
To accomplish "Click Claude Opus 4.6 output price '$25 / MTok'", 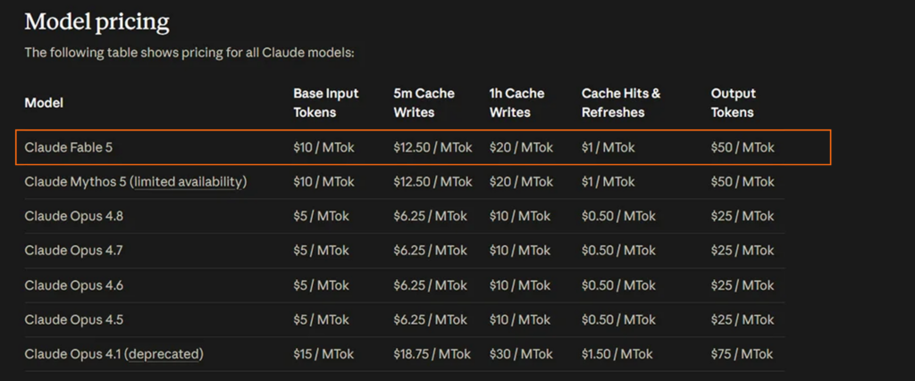I will 743,286.
